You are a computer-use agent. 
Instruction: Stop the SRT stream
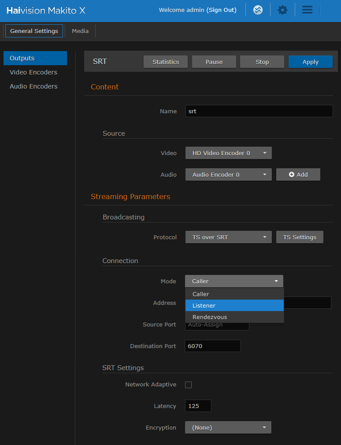click(x=262, y=62)
